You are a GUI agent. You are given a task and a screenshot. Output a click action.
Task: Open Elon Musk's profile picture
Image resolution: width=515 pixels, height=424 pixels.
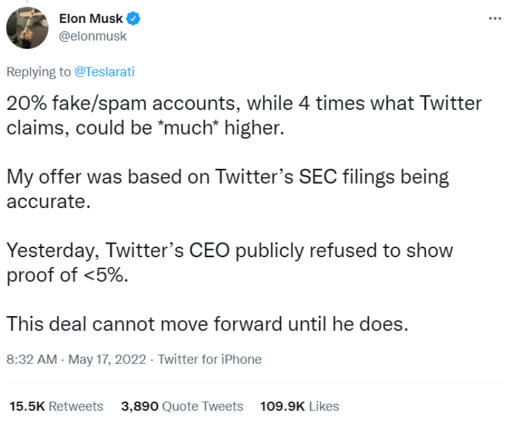(x=28, y=27)
